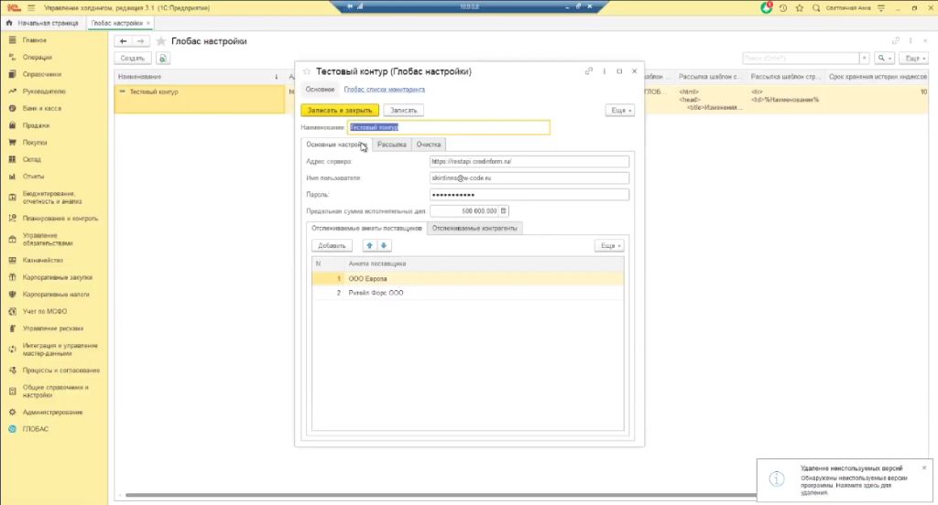Open the Банк и касса section
The width and height of the screenshot is (938, 505).
click(x=41, y=108)
